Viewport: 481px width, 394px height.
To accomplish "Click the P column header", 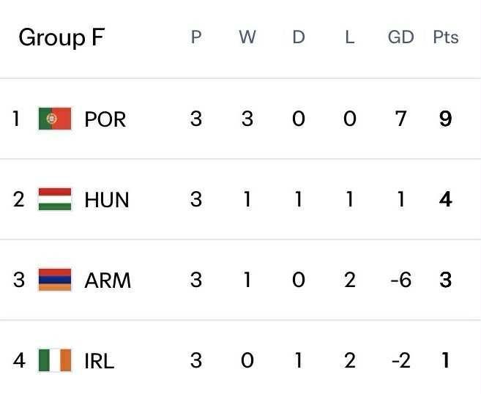I will (x=195, y=37).
